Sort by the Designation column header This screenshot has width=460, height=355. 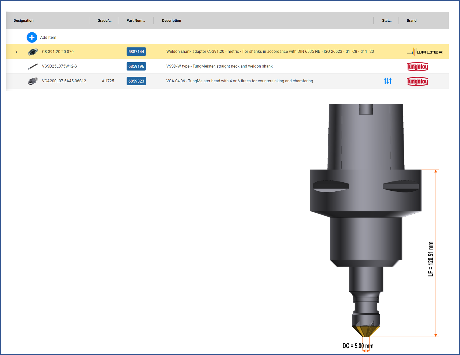(24, 21)
